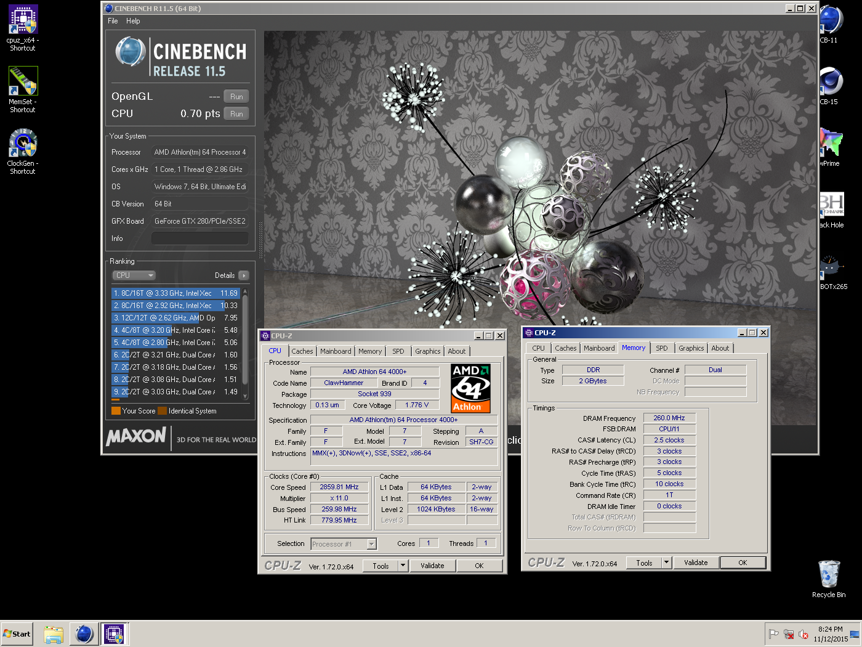Open Processor #1 selection dropdown
862x647 pixels.
pyautogui.click(x=344, y=544)
